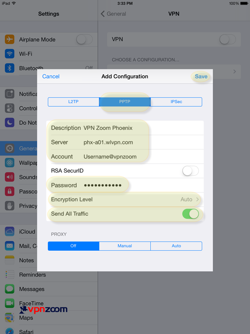Tap the Privacy hand icon
This screenshot has width=250, height=334.
[10, 206]
